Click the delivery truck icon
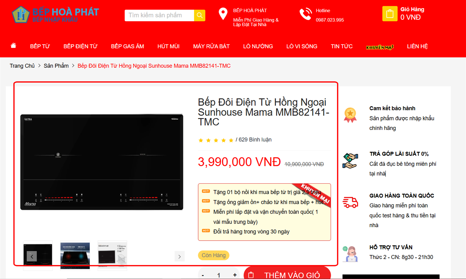This screenshot has height=279, width=466. (x=350, y=202)
